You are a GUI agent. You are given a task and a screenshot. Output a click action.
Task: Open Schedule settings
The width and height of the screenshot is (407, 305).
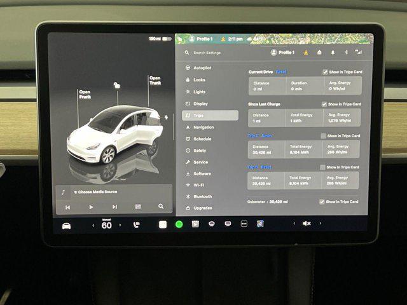(x=199, y=139)
